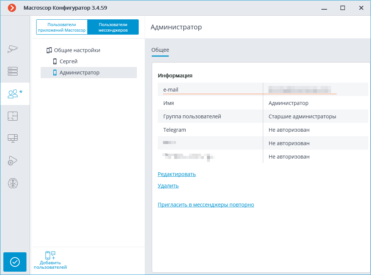
Task: Select Администратор in the user list
Action: pos(79,73)
